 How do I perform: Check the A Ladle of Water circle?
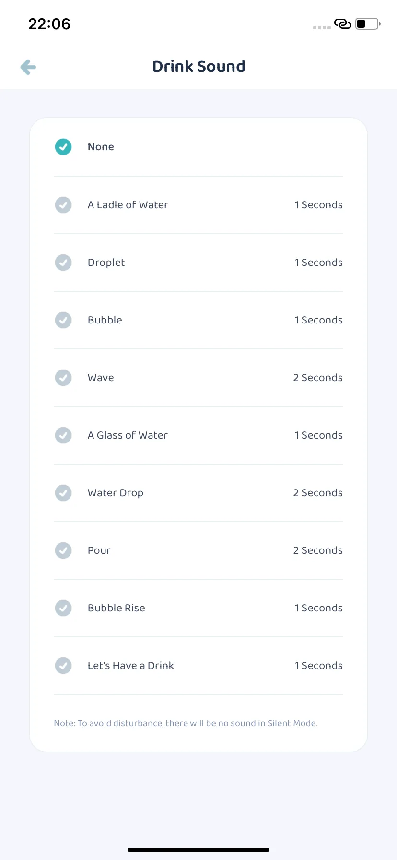[63, 205]
